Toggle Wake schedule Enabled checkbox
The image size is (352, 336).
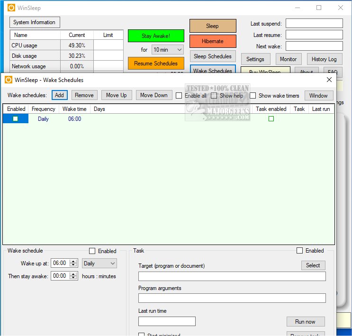coord(92,251)
